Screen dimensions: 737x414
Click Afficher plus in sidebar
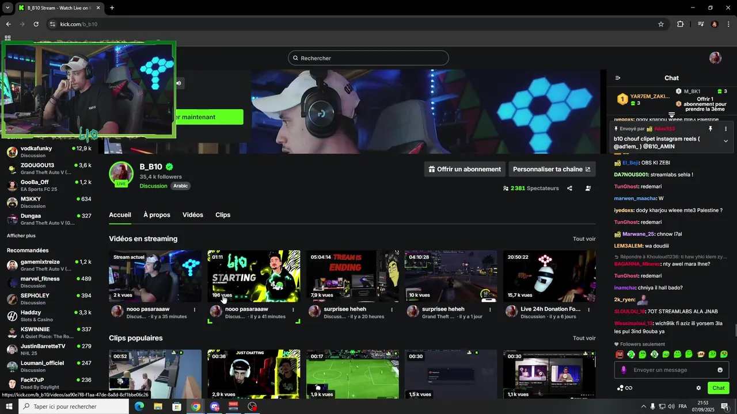[x=21, y=236]
